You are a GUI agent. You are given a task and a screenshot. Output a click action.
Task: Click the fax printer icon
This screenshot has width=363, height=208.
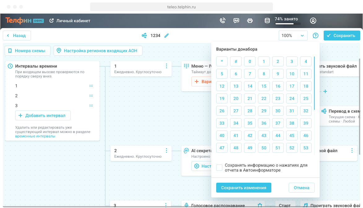(250, 21)
